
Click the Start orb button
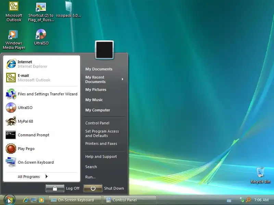coord(10,200)
